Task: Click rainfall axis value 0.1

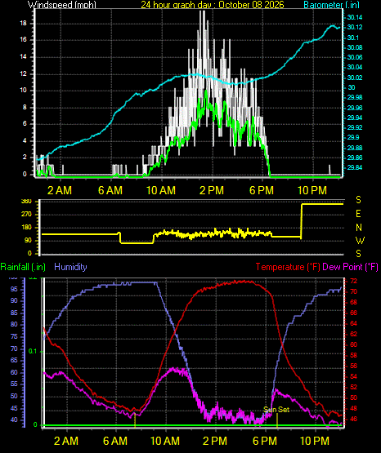Action: (33, 351)
